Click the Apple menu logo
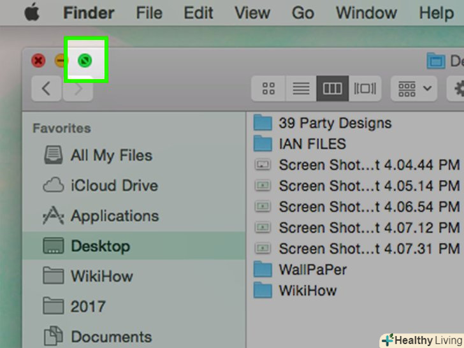 (32, 13)
